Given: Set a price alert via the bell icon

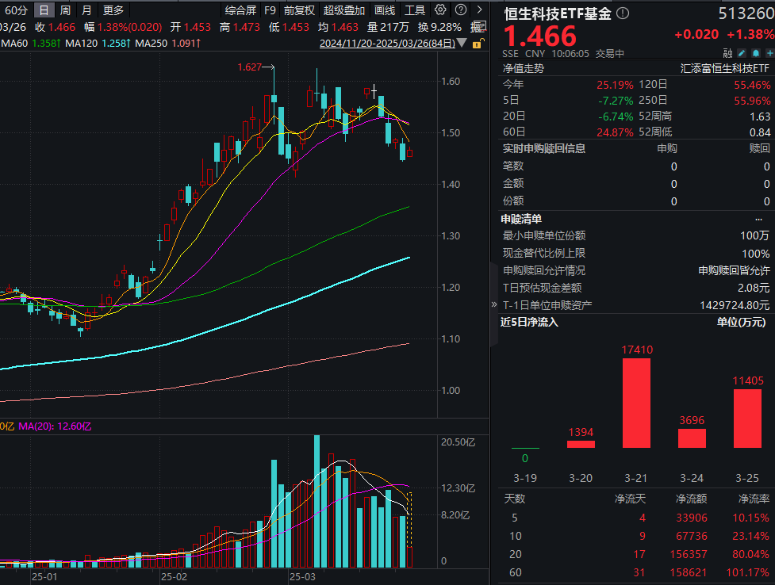Looking at the screenshot, I should coord(756,52).
